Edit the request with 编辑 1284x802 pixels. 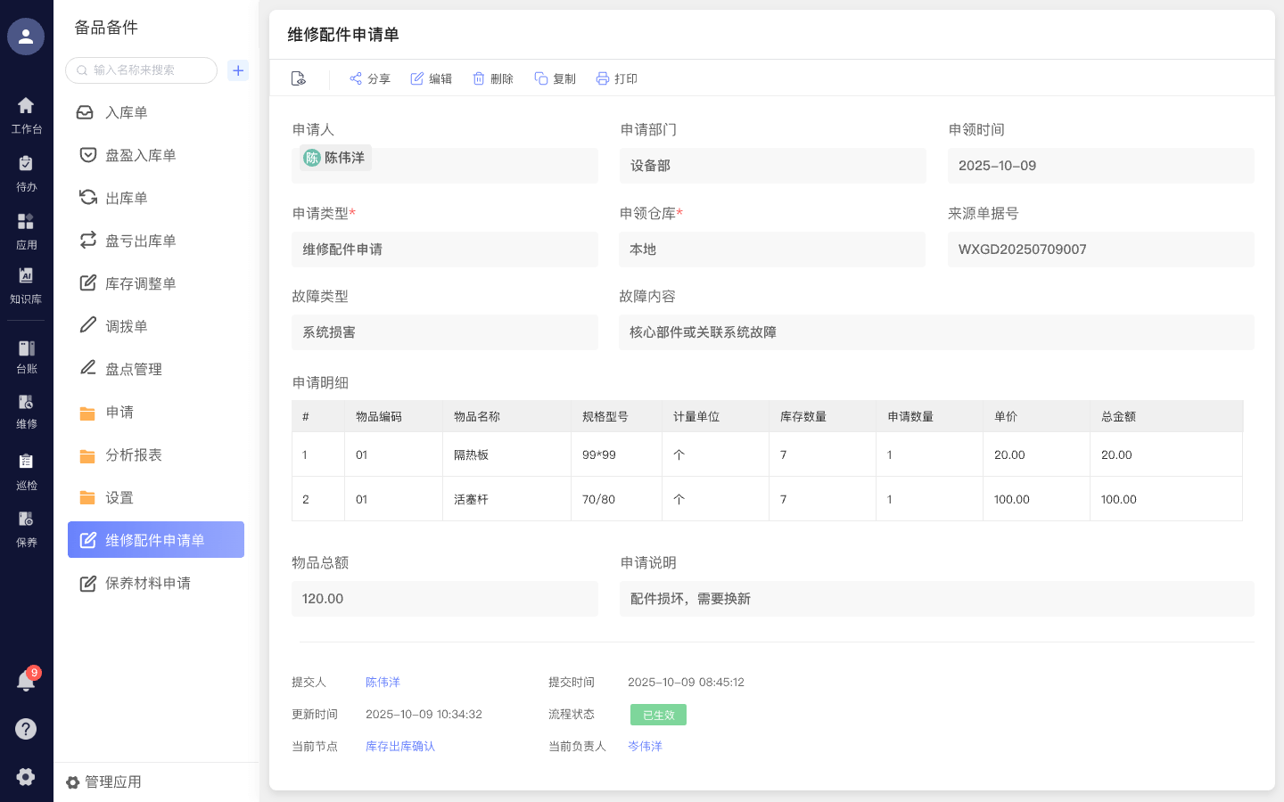(431, 78)
